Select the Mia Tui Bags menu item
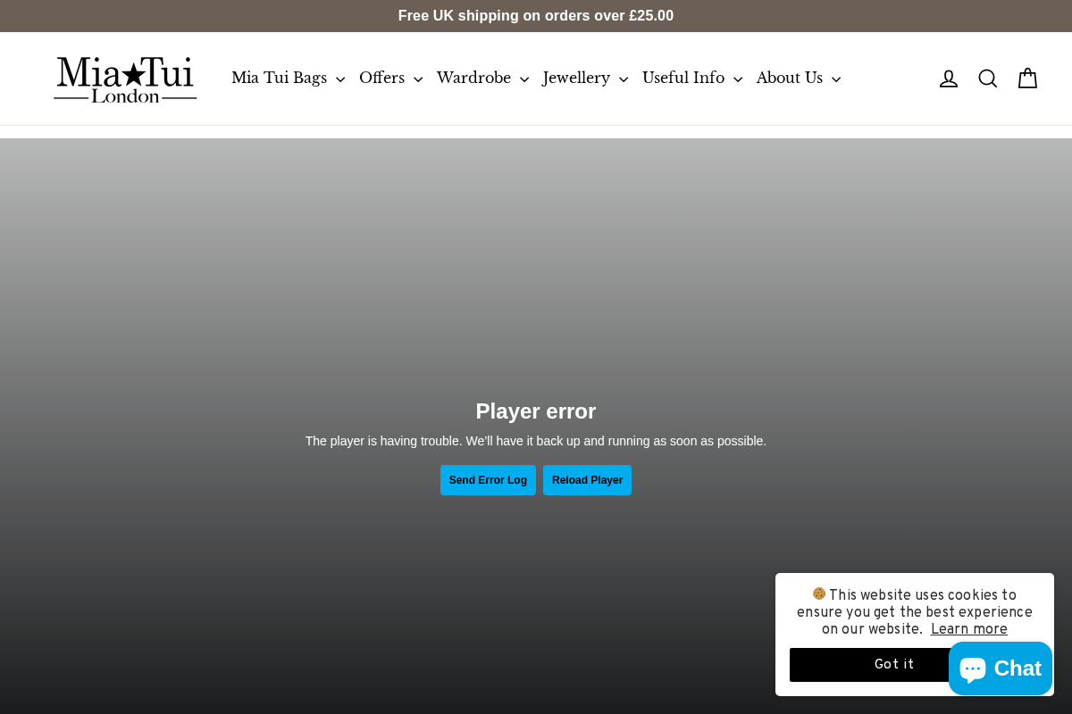 click(x=279, y=79)
